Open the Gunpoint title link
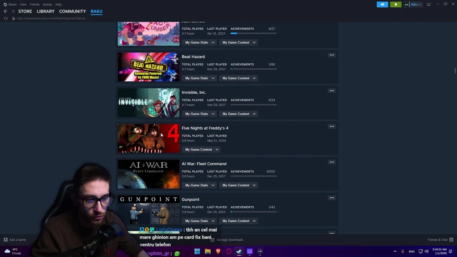Viewport: 457px width, 257px height. [x=190, y=200]
